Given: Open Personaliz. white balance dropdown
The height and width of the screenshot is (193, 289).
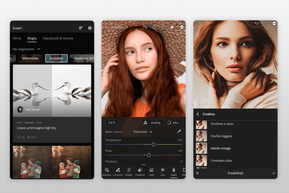Looking at the screenshot, I should [x=143, y=132].
